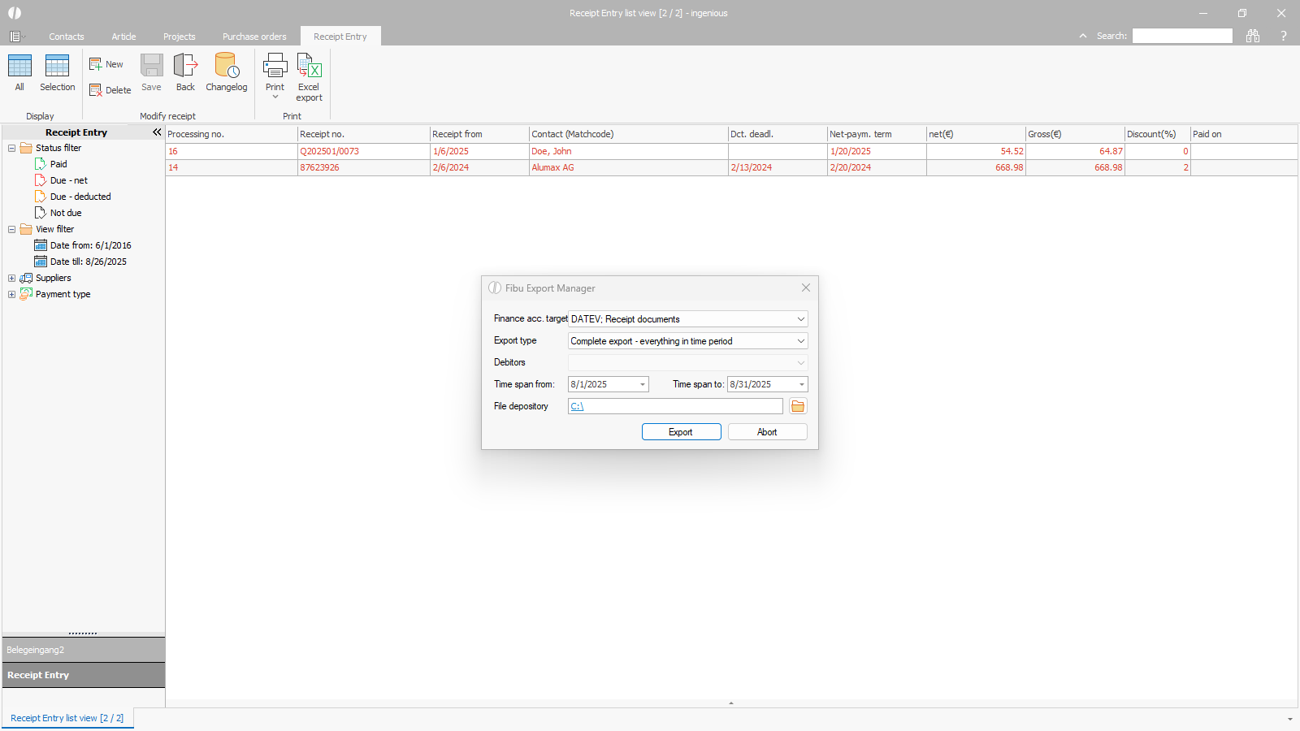Viewport: 1300px width, 731px height.
Task: Open the Time span from date picker
Action: (x=642, y=385)
